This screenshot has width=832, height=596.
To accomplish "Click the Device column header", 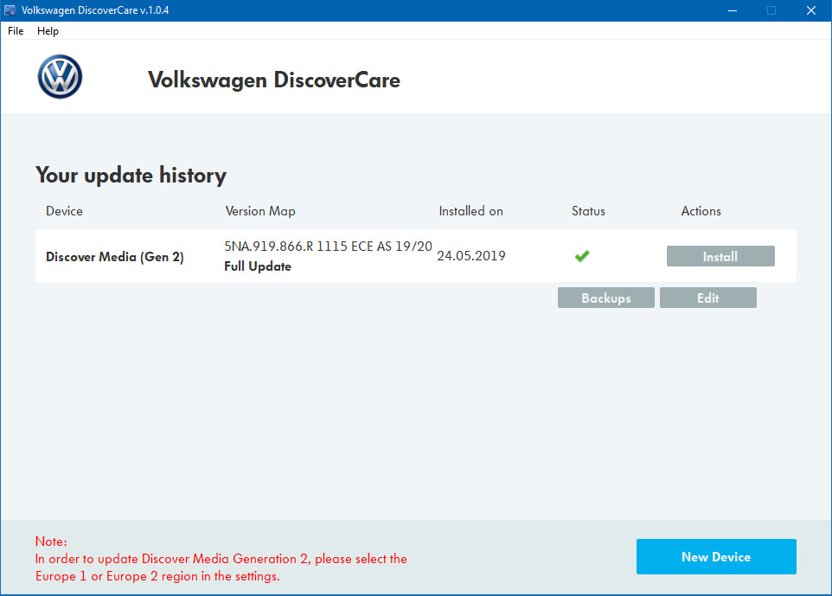I will click(x=64, y=211).
